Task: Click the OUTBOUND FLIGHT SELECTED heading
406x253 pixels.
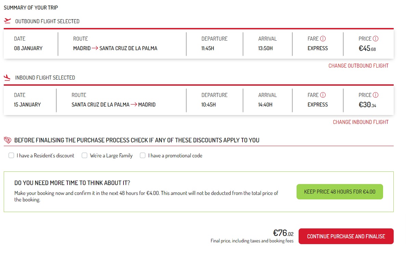Action: (47, 22)
